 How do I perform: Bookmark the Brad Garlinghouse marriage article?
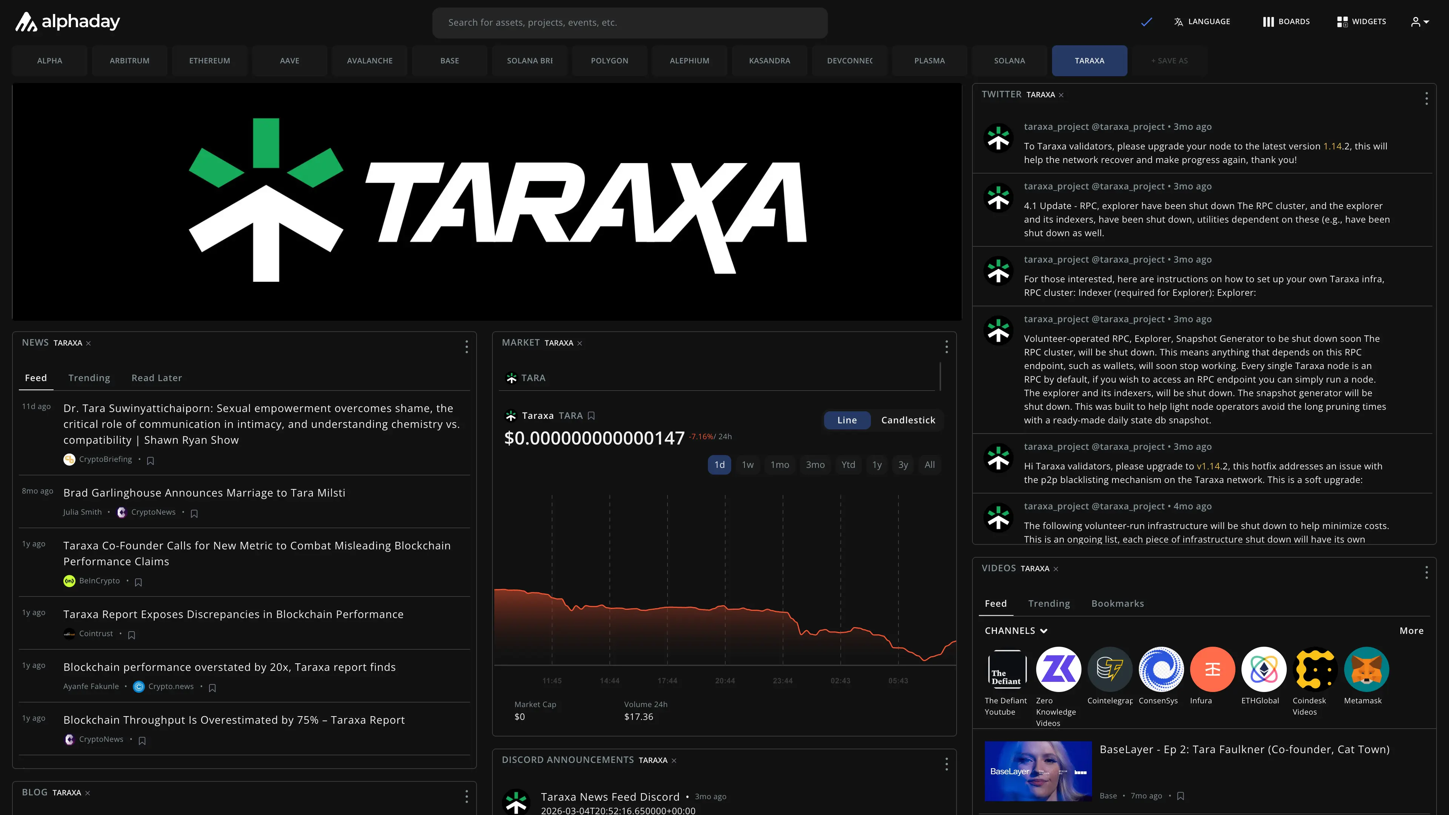pyautogui.click(x=194, y=514)
